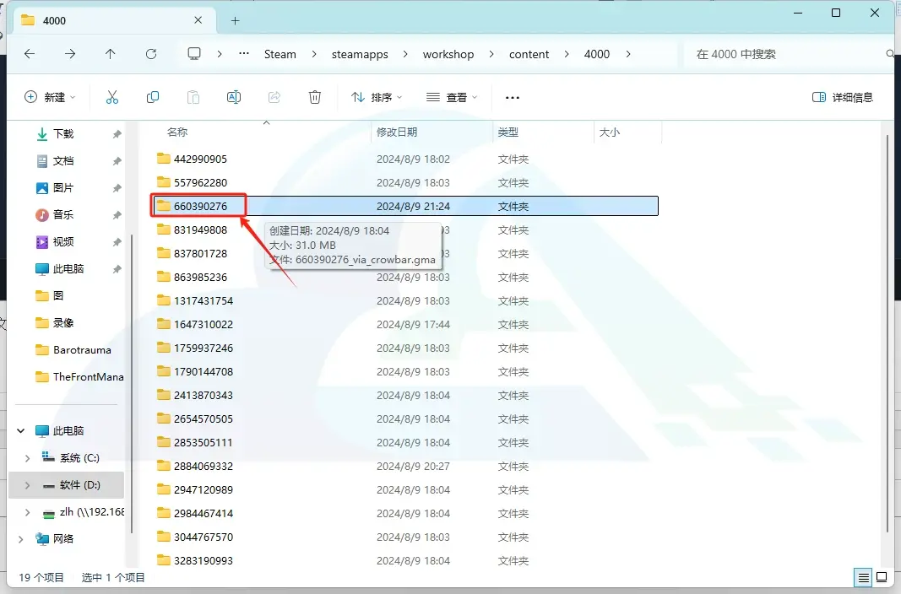Close the 4000 tab
Image resolution: width=901 pixels, height=594 pixels.
coord(198,20)
